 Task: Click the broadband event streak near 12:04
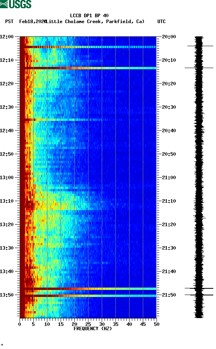(88, 47)
